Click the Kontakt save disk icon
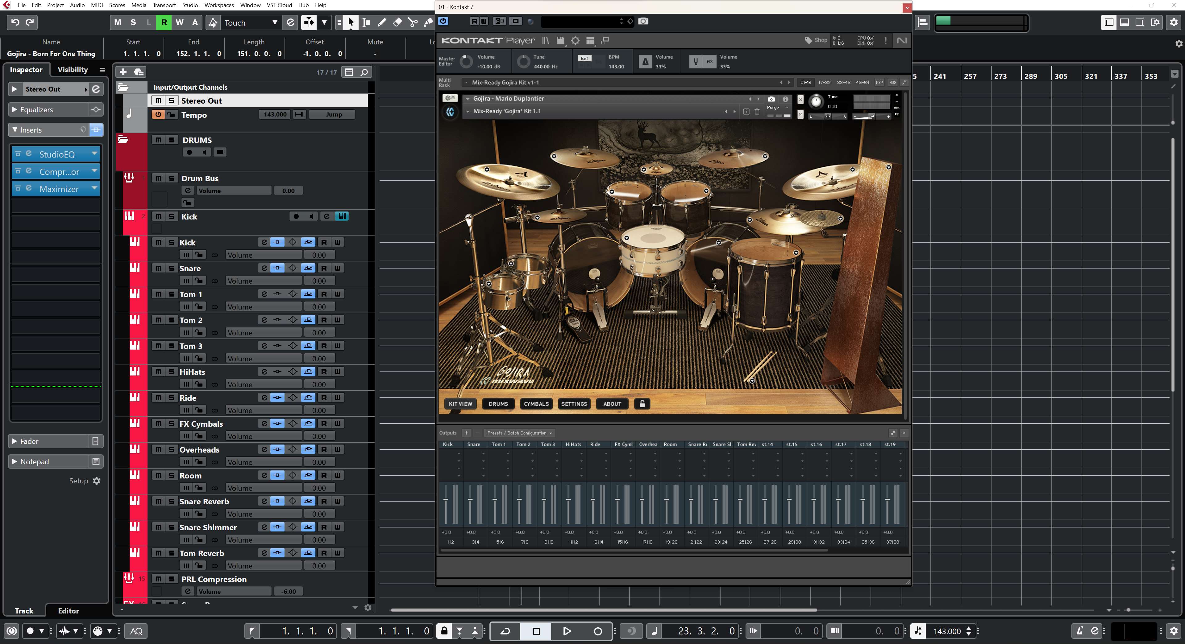This screenshot has width=1185, height=644. click(560, 40)
